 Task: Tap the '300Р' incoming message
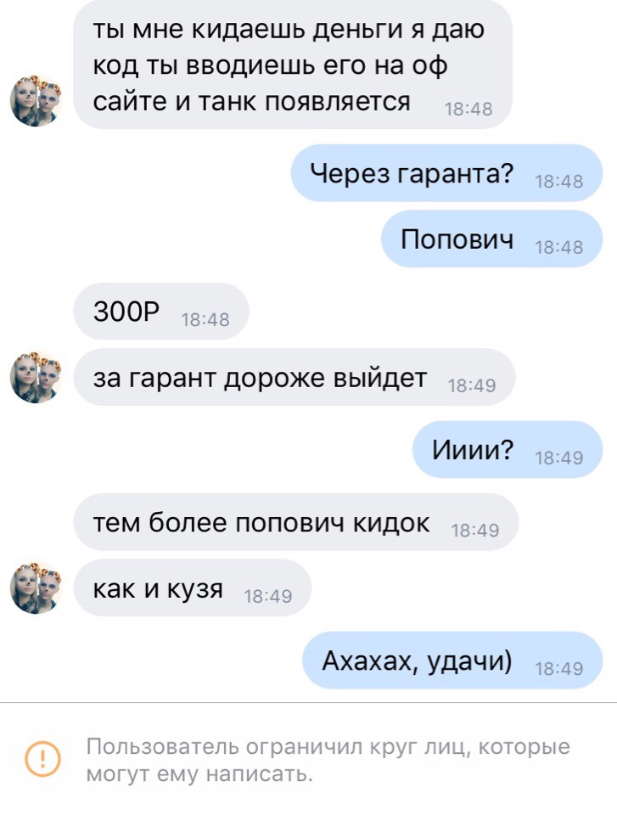161,312
